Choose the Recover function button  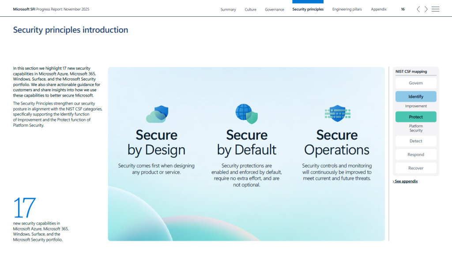pos(416,168)
